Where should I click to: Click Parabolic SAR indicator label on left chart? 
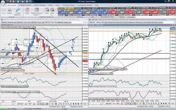11,68
